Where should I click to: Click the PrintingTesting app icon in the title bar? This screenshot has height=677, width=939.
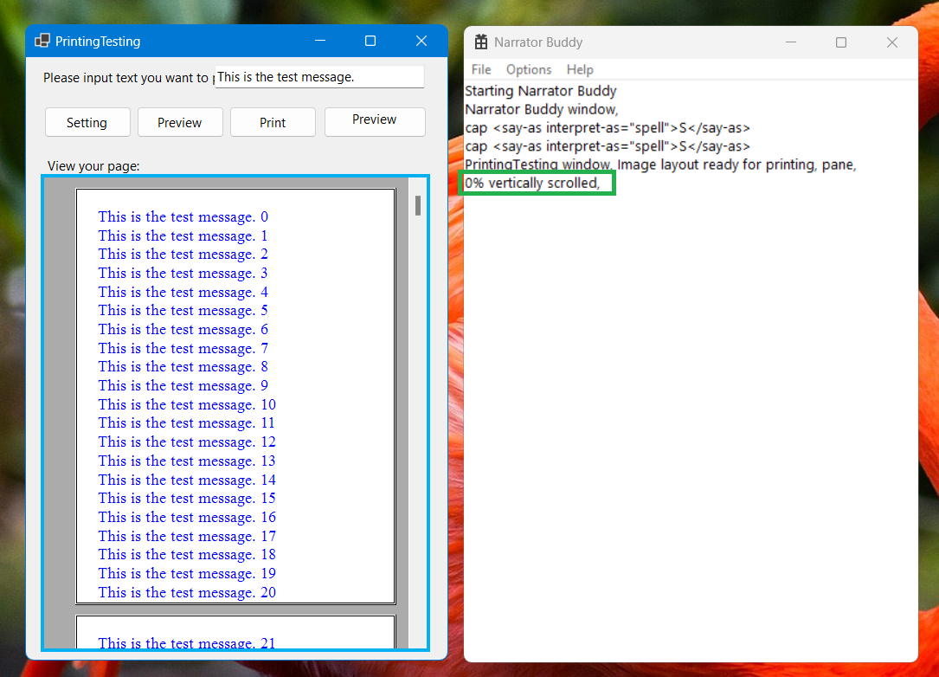point(42,41)
